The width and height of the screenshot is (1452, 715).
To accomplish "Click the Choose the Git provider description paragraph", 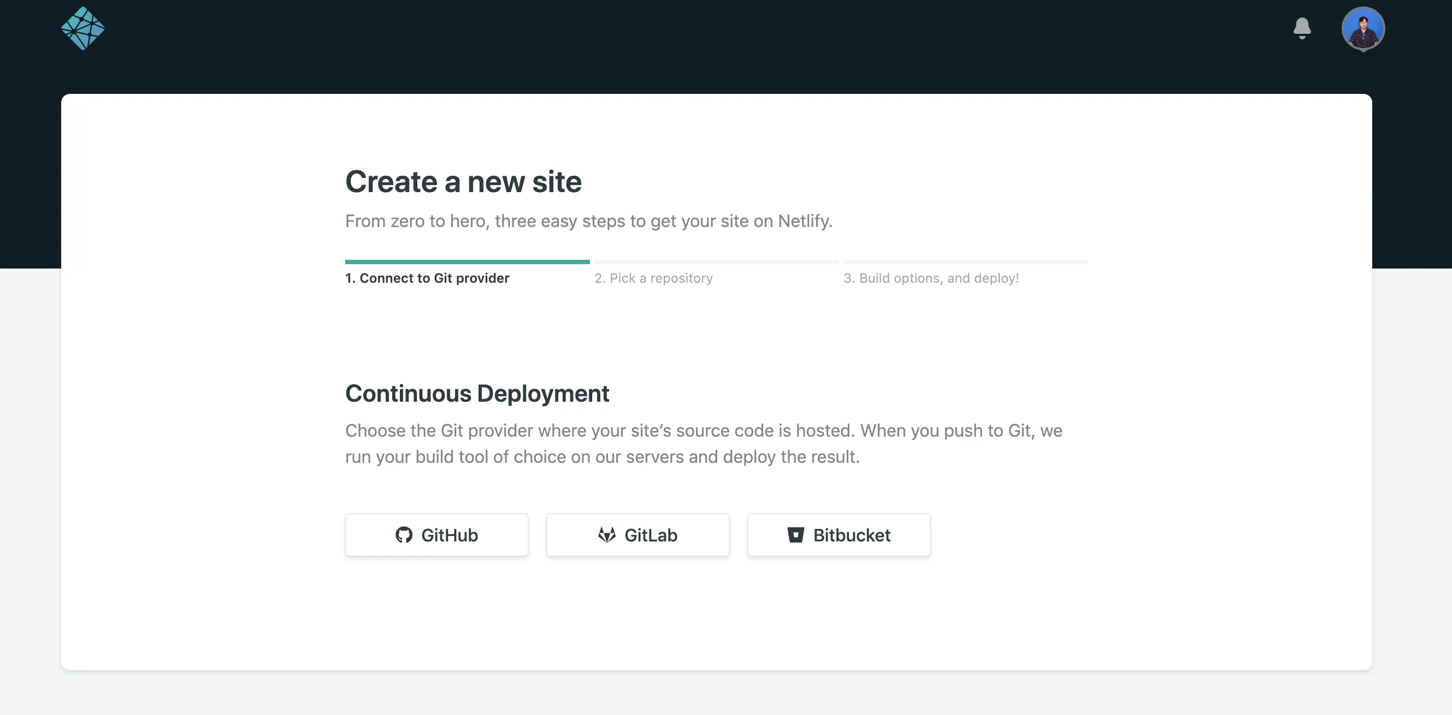I will [703, 444].
